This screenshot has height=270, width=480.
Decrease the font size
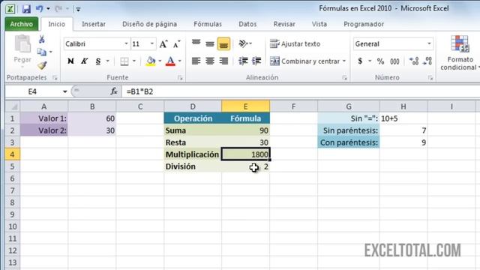pos(177,44)
